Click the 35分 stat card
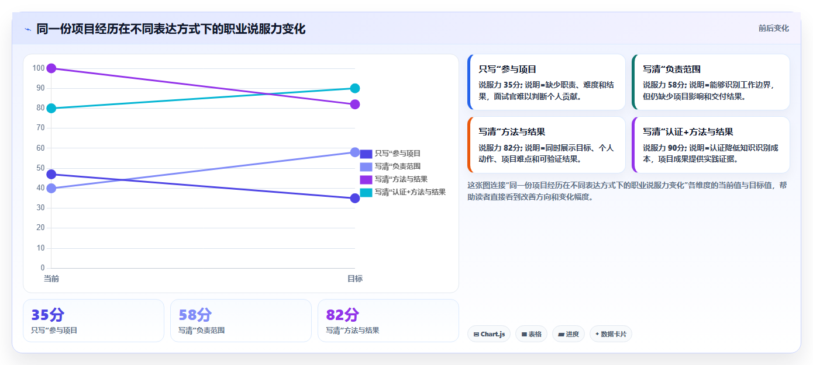Screen dimensions: 813x365 94,321
